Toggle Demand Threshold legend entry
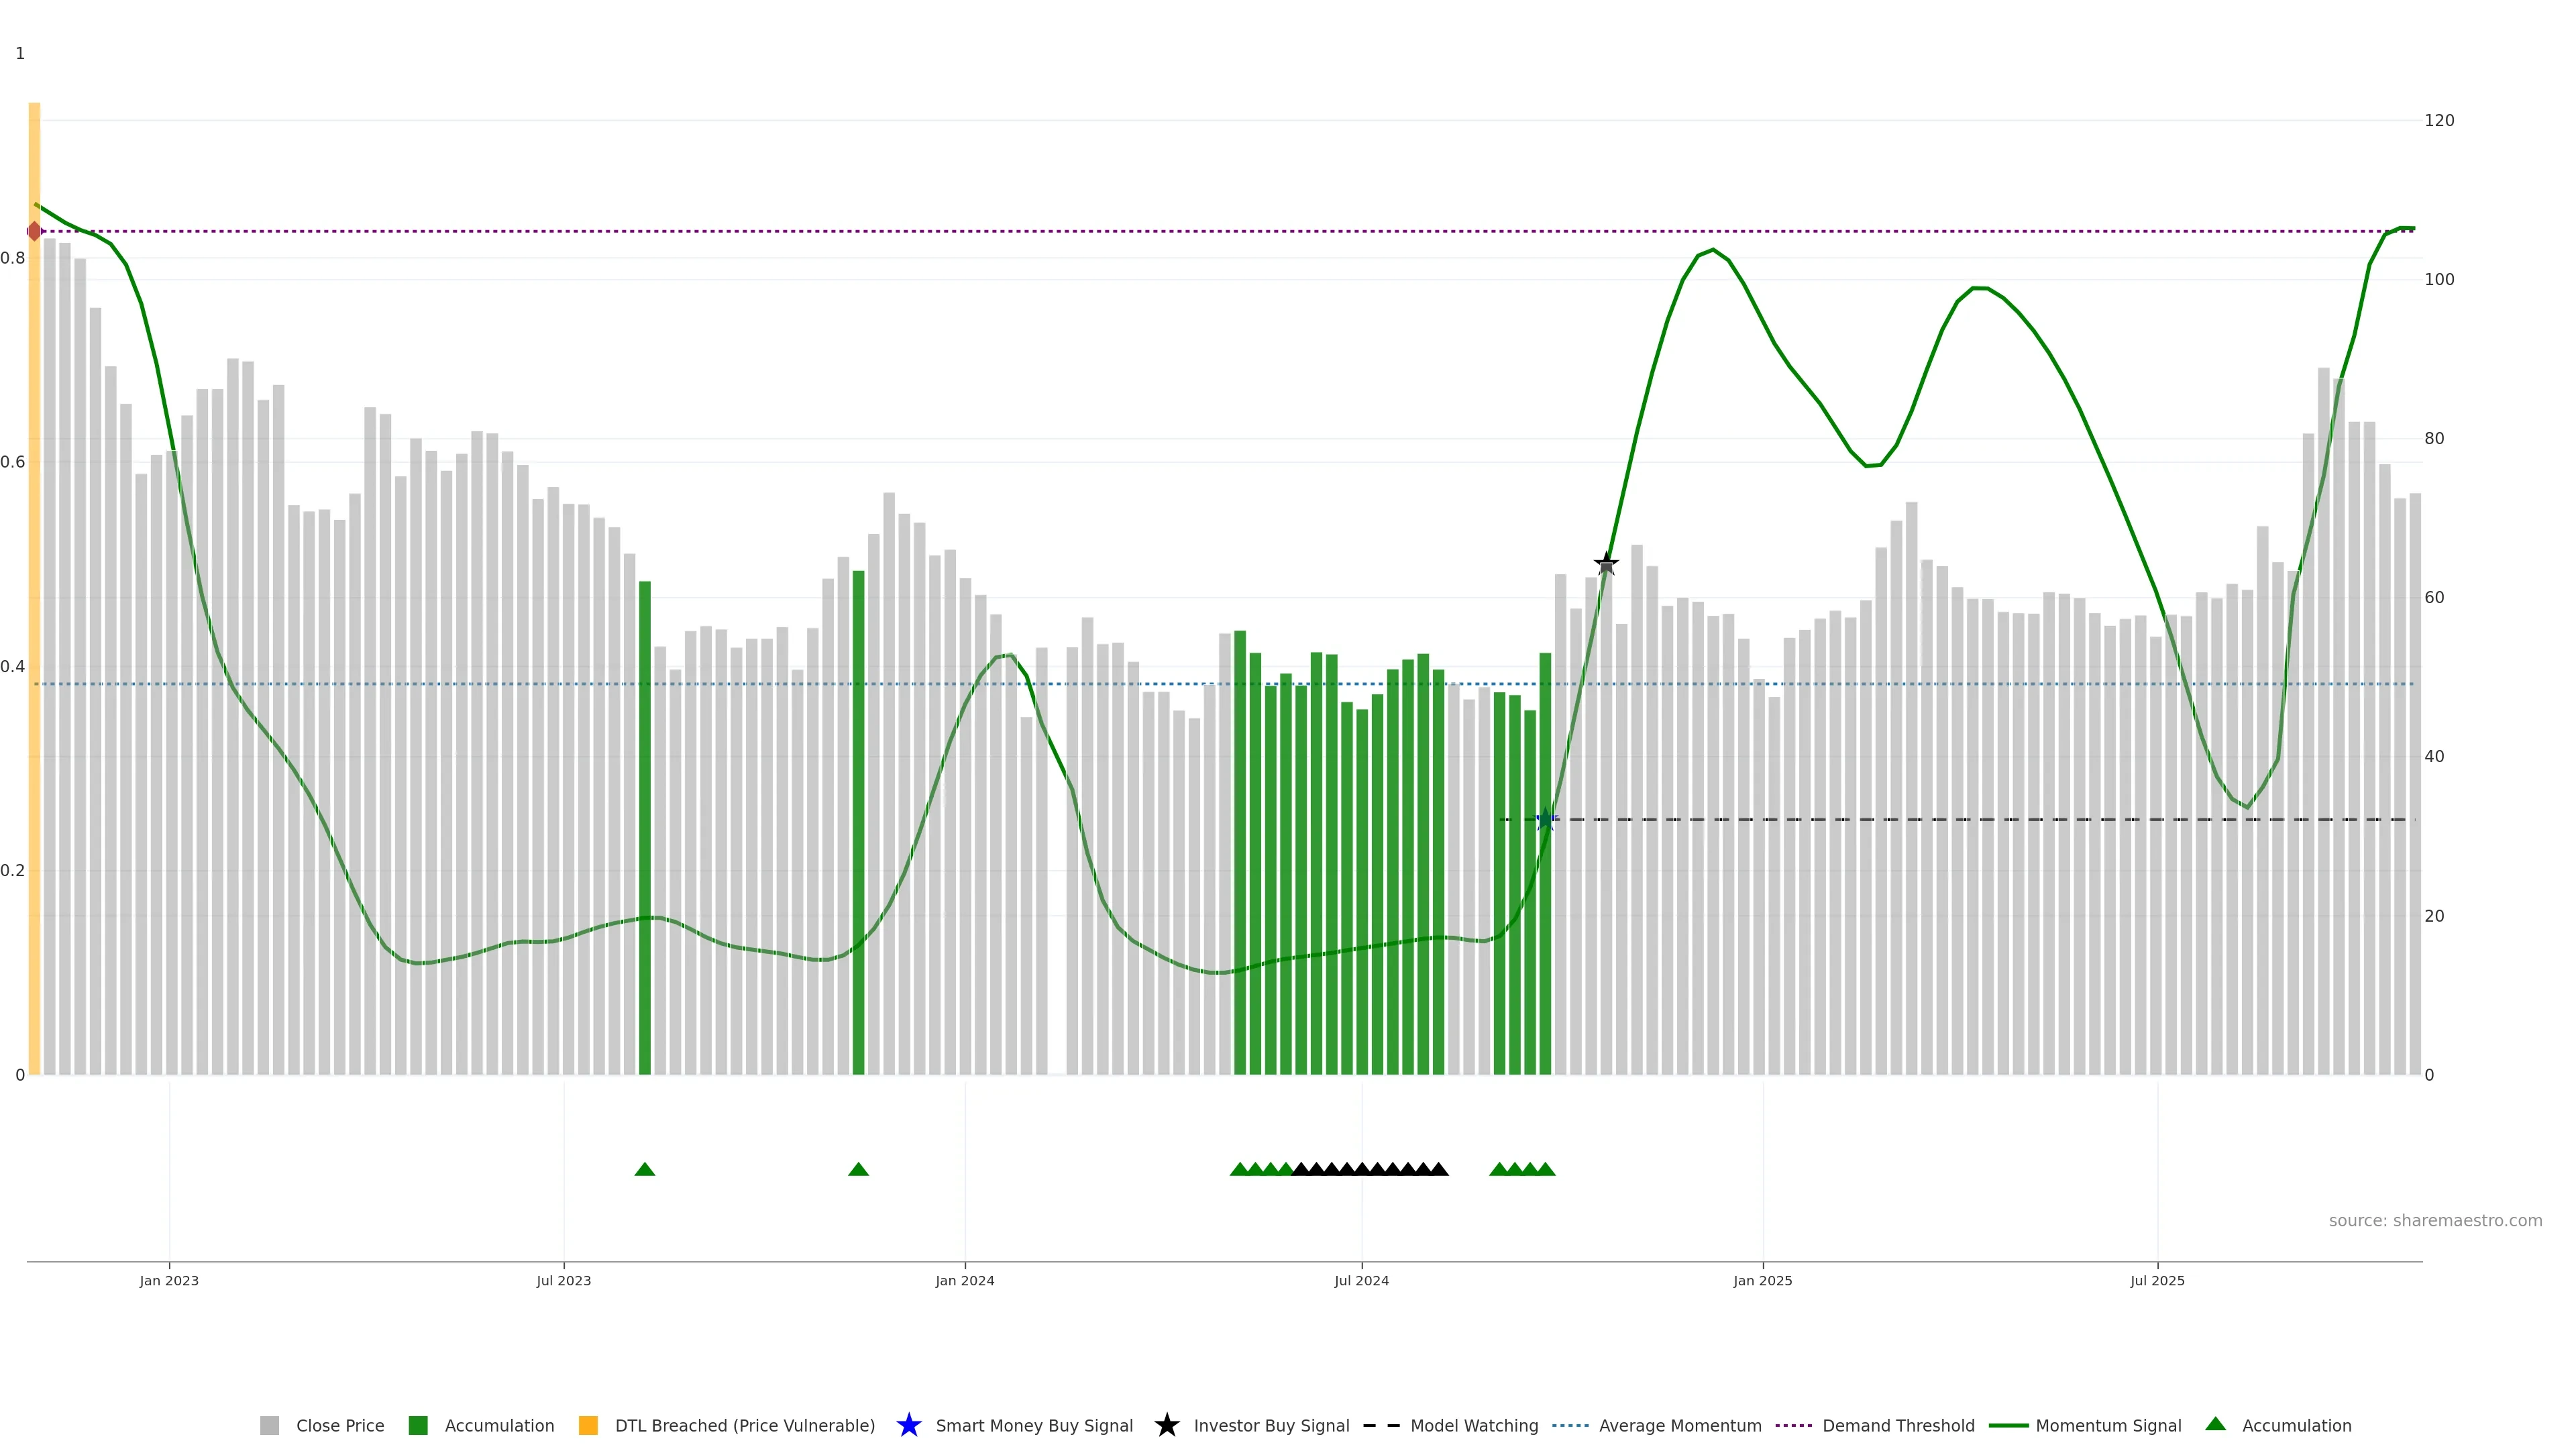This screenshot has height=1449, width=2576. 1898,1425
